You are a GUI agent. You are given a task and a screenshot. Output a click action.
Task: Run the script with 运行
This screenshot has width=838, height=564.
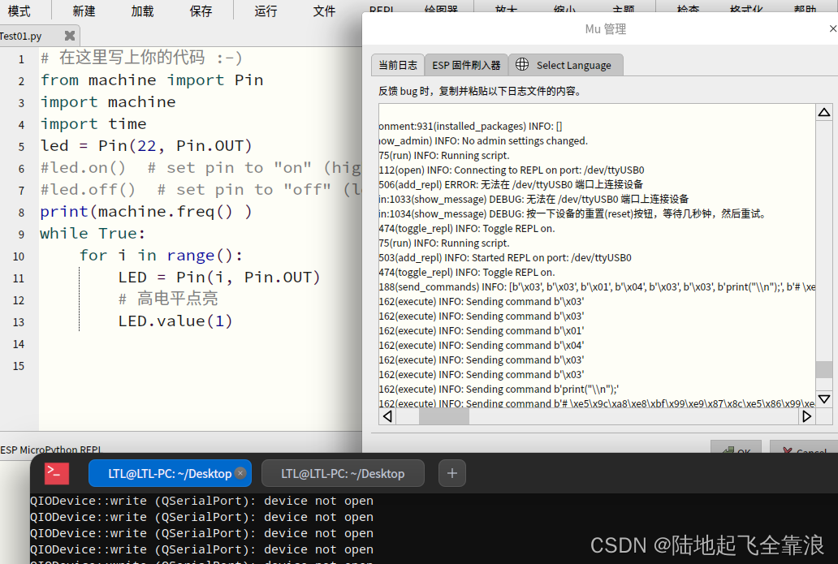tap(266, 11)
